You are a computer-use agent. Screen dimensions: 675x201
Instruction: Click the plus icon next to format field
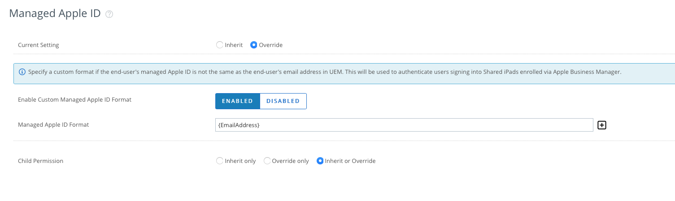coord(602,125)
